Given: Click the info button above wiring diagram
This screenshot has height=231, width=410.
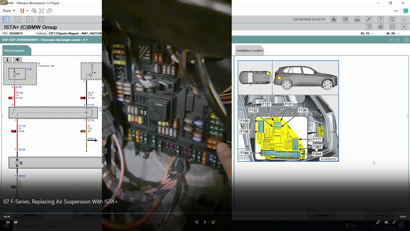Looking at the screenshot, I should [7, 60].
